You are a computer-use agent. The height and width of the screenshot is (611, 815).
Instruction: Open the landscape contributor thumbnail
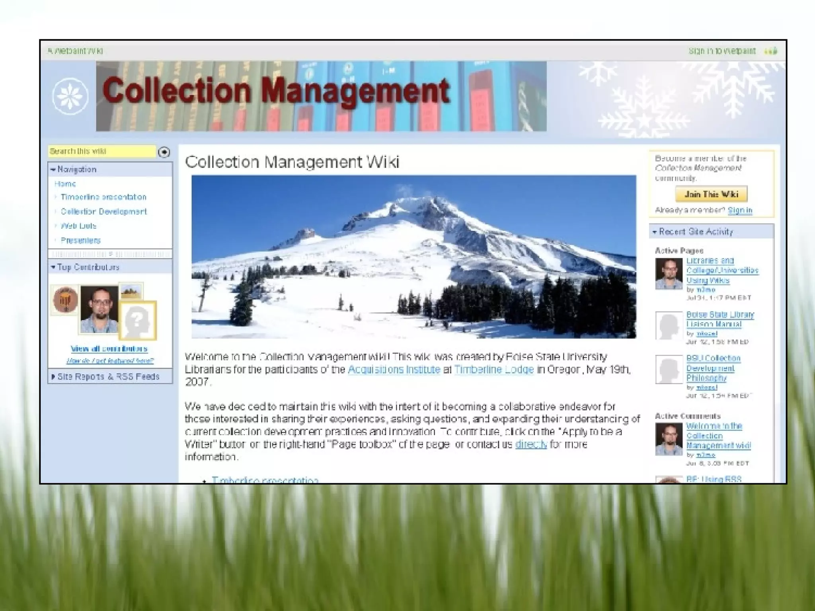pyautogui.click(x=131, y=292)
